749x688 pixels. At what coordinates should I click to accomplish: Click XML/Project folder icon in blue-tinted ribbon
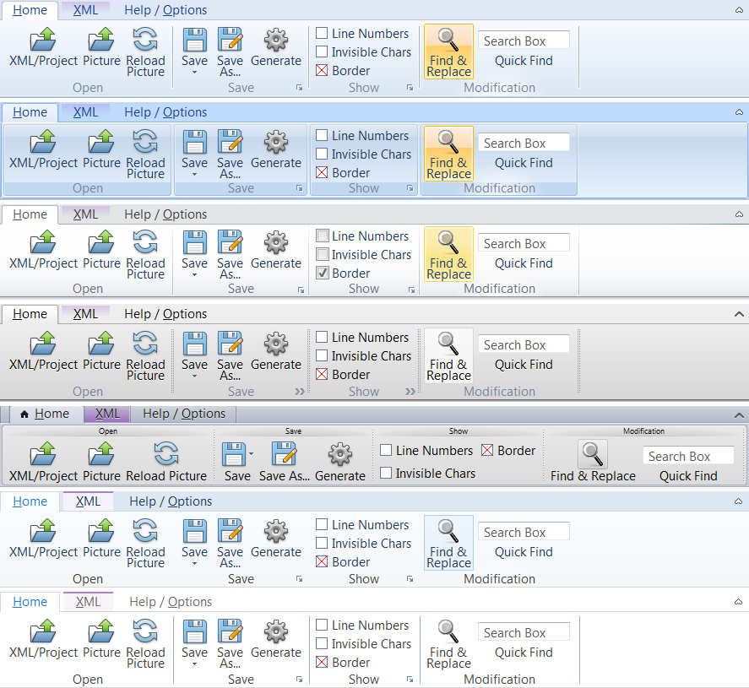click(43, 142)
